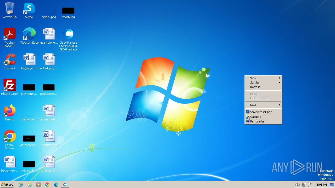Open the Recycle Bin desktop icon
Screen dimensions: 335x188
[x=9, y=10]
